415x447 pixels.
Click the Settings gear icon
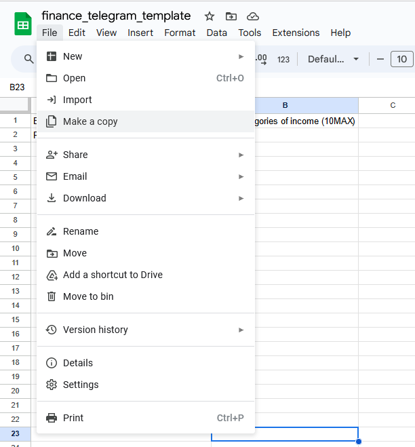click(52, 385)
